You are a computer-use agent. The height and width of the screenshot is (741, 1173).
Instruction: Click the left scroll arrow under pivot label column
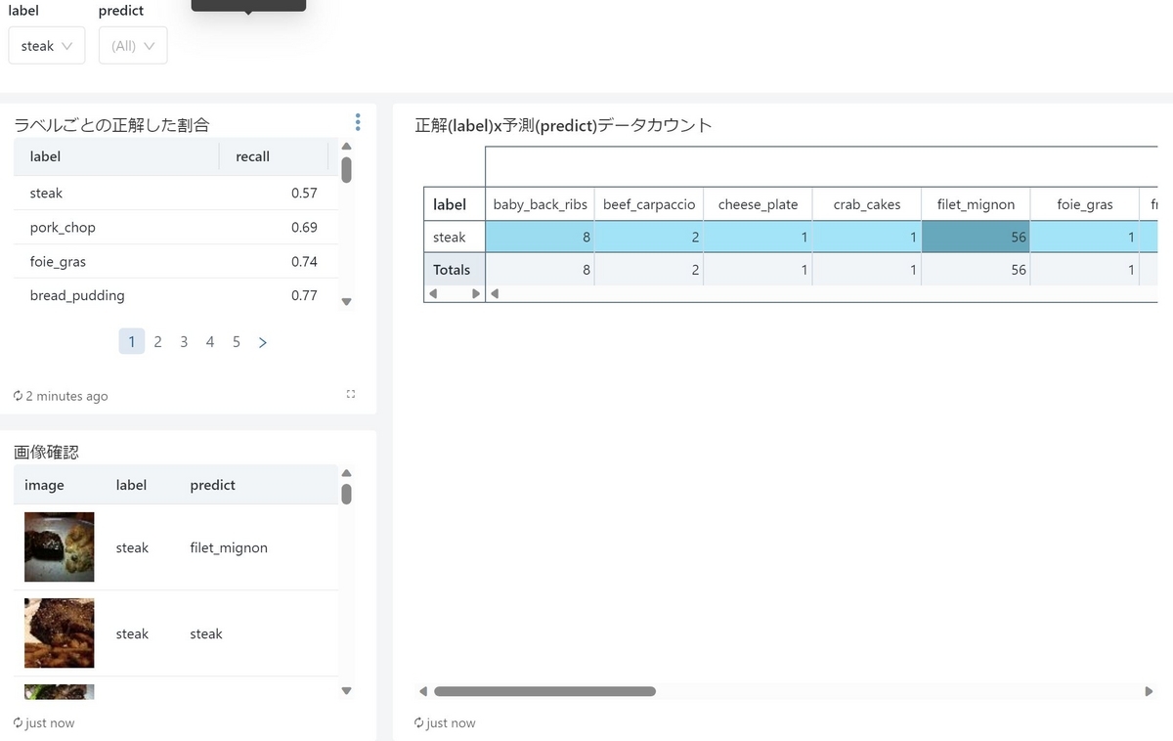tap(433, 293)
